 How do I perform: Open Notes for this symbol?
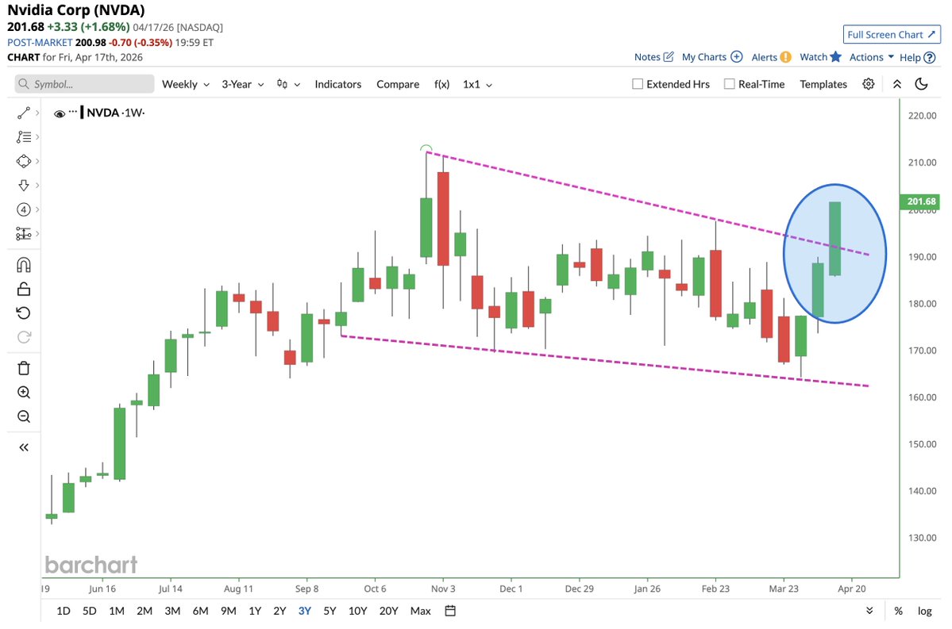(654, 57)
